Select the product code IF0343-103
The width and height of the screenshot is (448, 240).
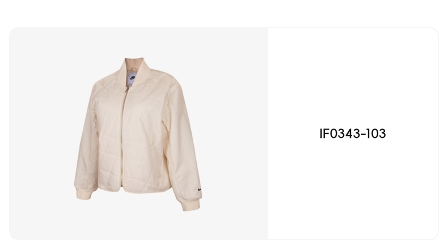tap(353, 134)
